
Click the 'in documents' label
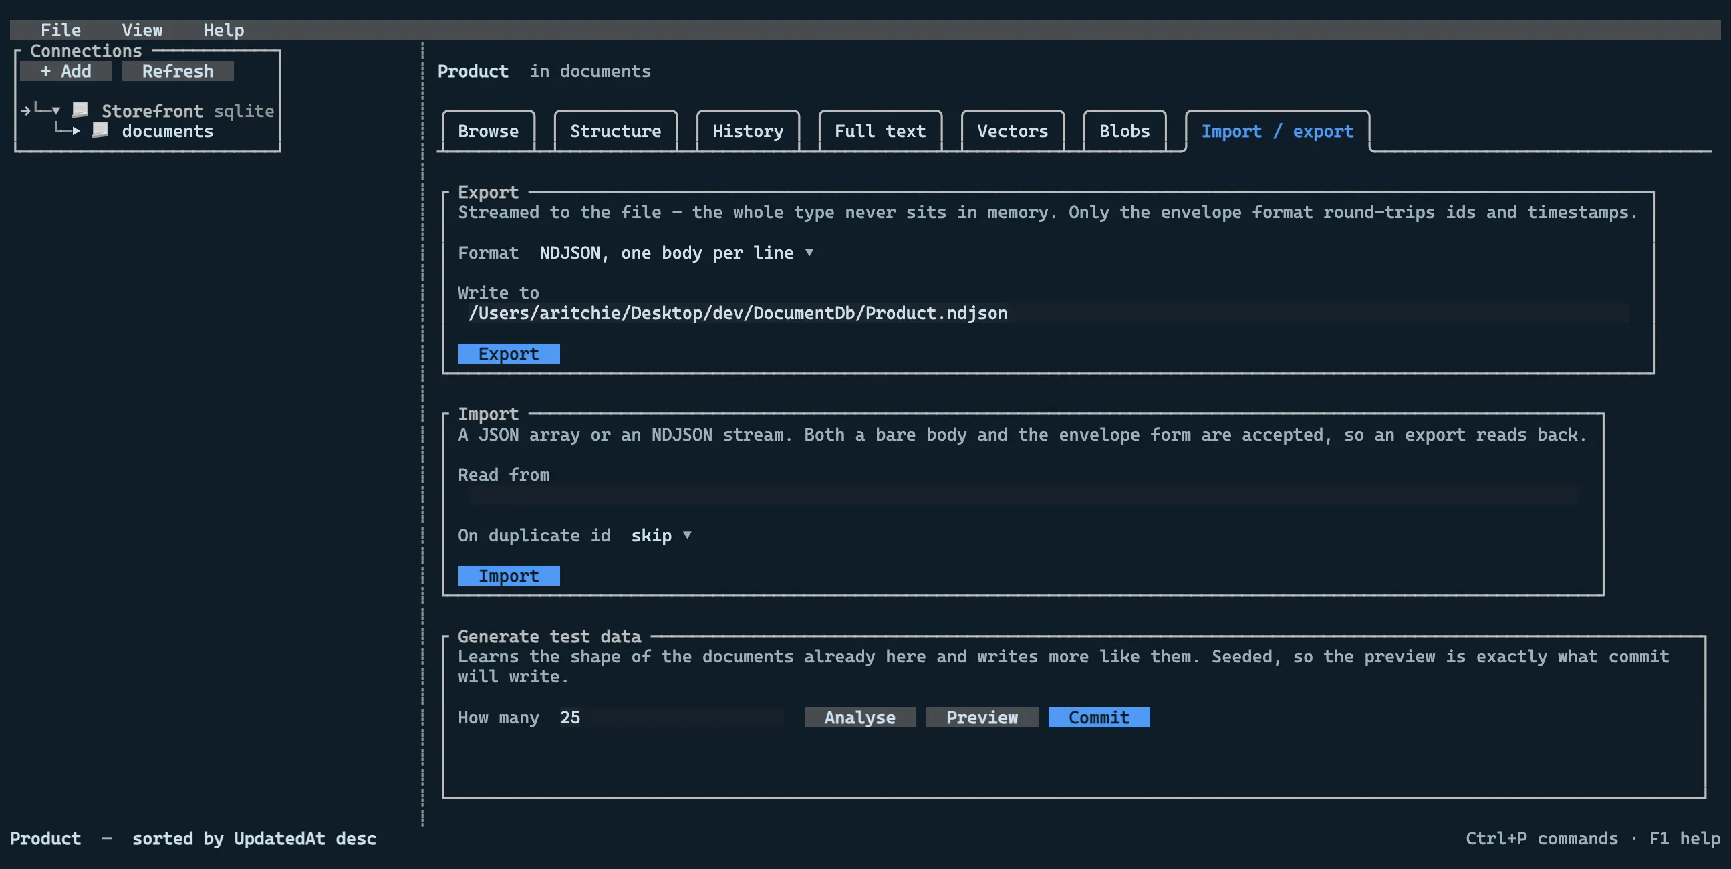(590, 72)
